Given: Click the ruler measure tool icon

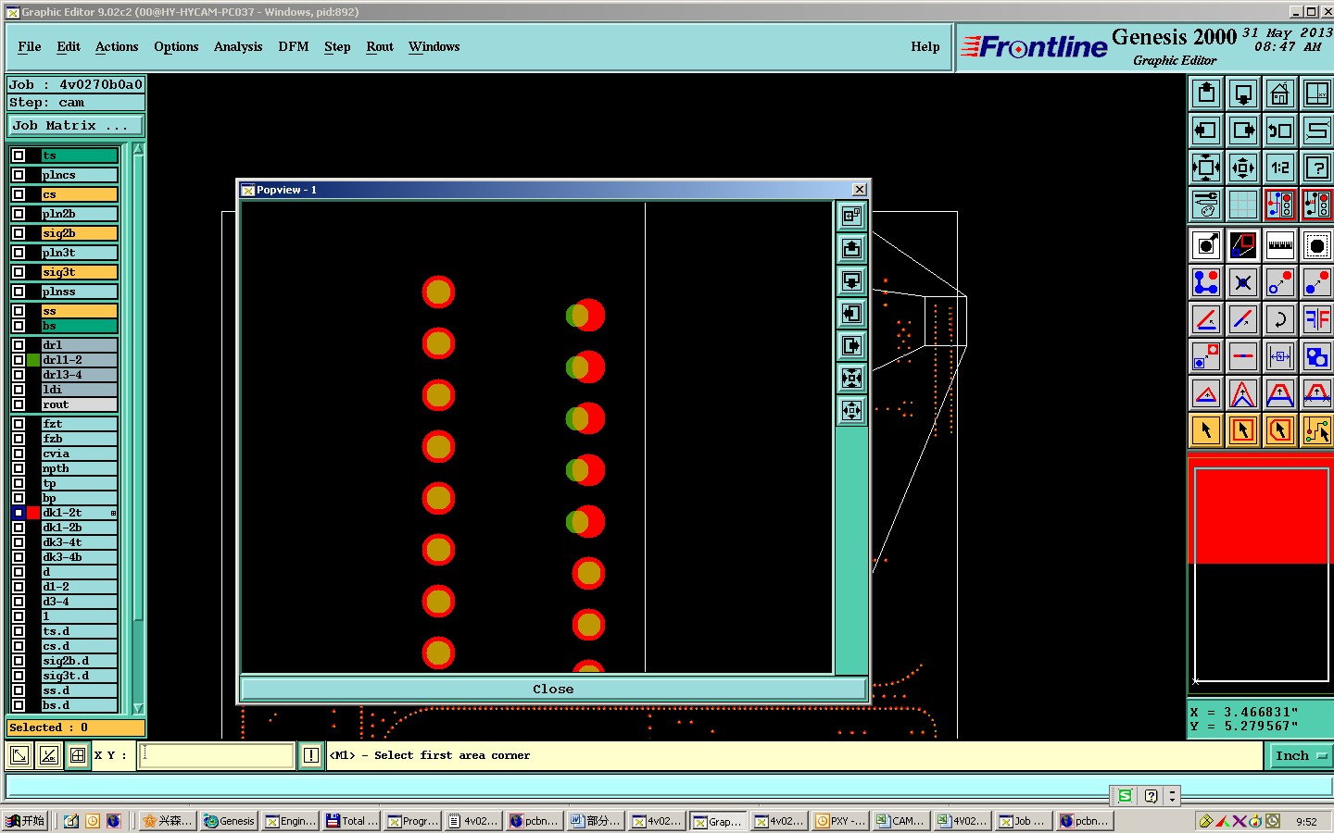Looking at the screenshot, I should [x=1280, y=245].
